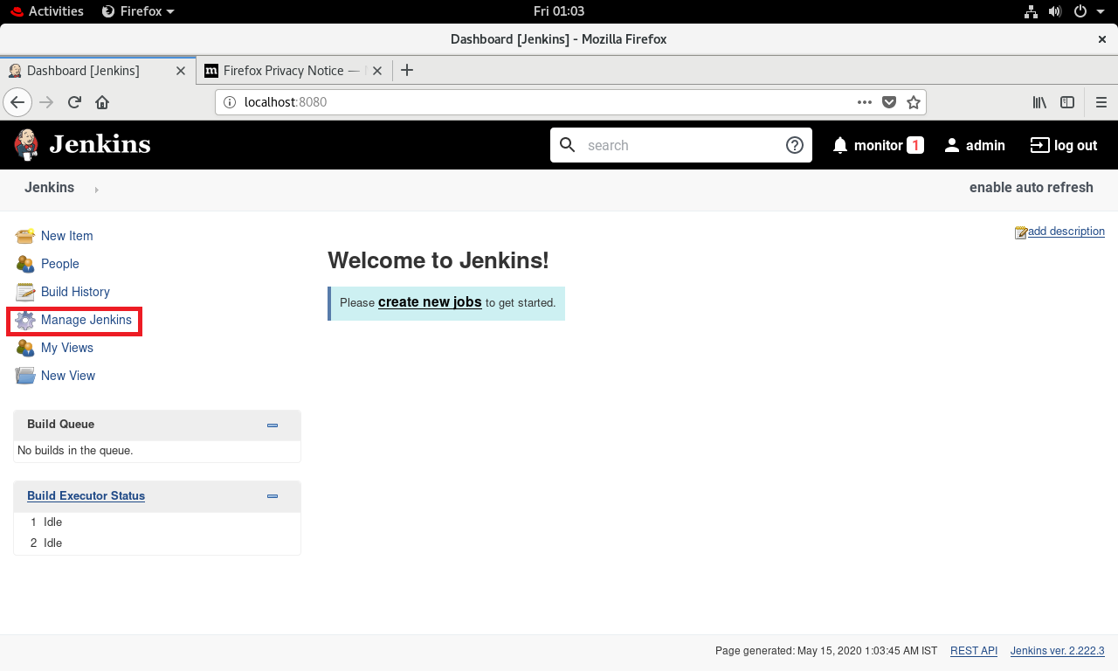Open the power system menu dropdown
This screenshot has height=671, width=1118.
point(1088,11)
